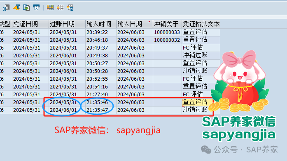Click document date in the 20:52:55 row
287x161 pixels.
30,79
